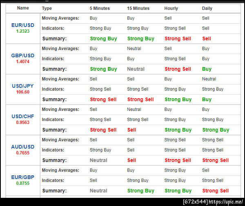
Task: Open the GBP/USD currency pair link
Action: [23, 56]
